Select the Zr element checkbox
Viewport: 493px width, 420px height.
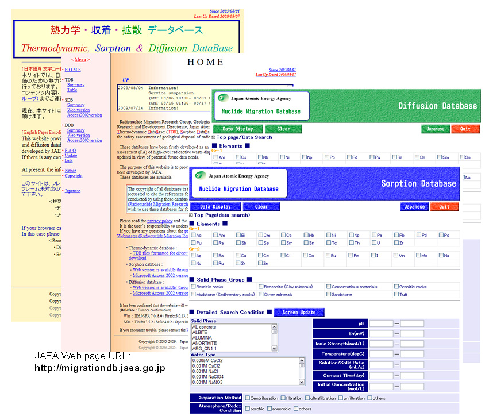[396, 242]
